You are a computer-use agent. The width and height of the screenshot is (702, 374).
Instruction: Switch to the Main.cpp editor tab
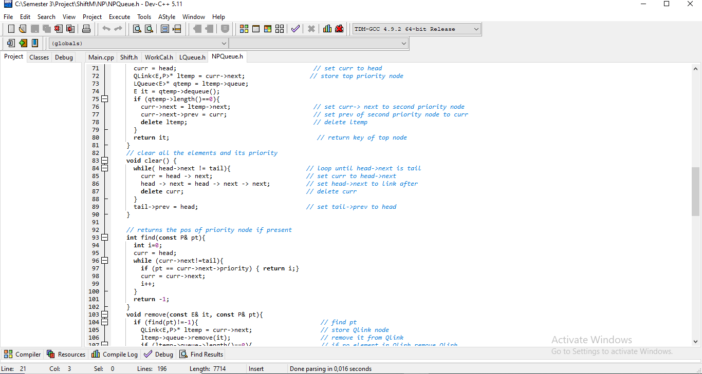click(101, 57)
